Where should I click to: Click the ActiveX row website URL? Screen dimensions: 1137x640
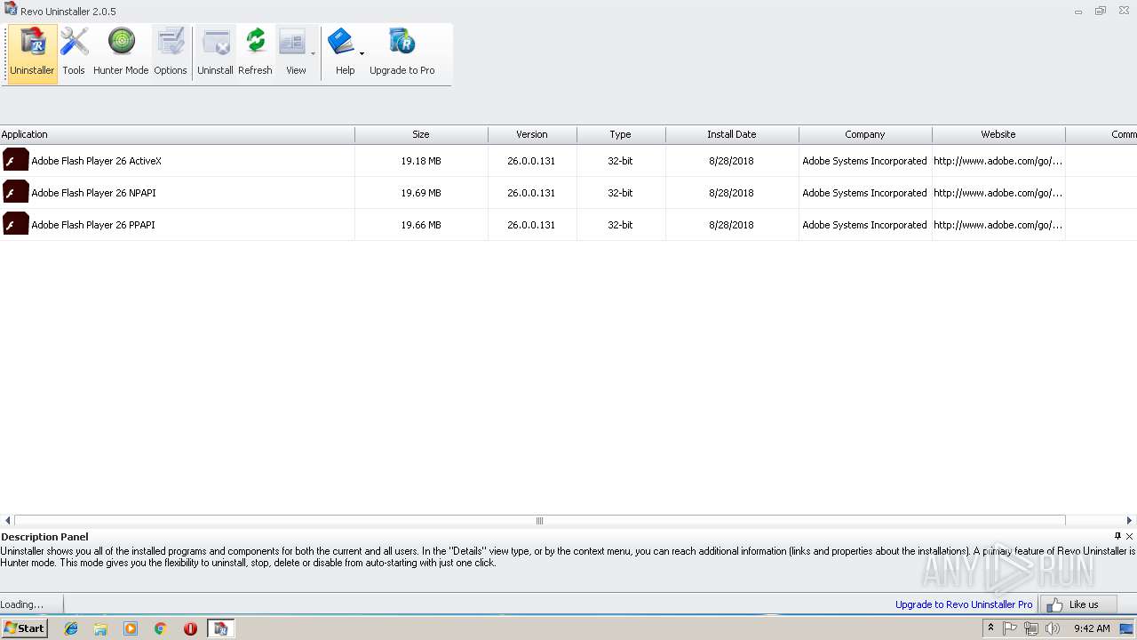[998, 161]
